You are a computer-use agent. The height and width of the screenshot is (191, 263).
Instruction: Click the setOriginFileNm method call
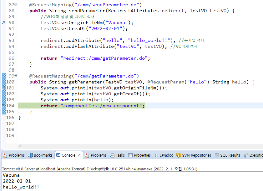pos(82,23)
